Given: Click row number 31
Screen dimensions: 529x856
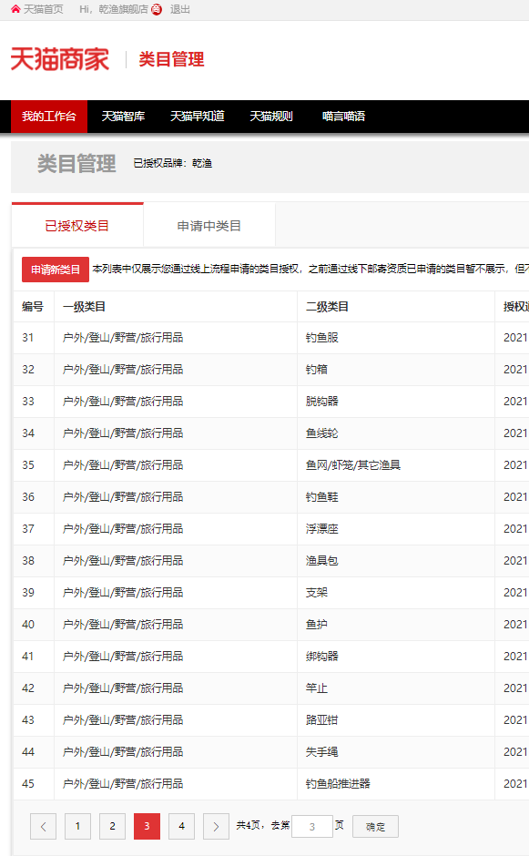Looking at the screenshot, I should (x=28, y=338).
